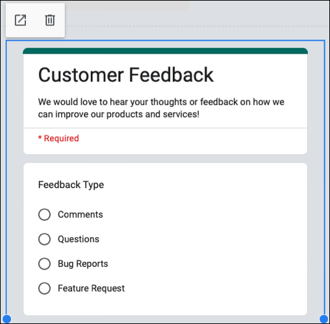Open the embedded form in a new tab
The width and height of the screenshot is (330, 324).
[20, 20]
